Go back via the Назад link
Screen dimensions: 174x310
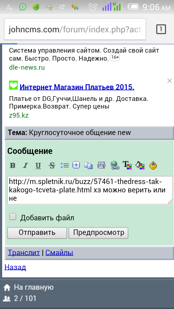tap(15, 267)
